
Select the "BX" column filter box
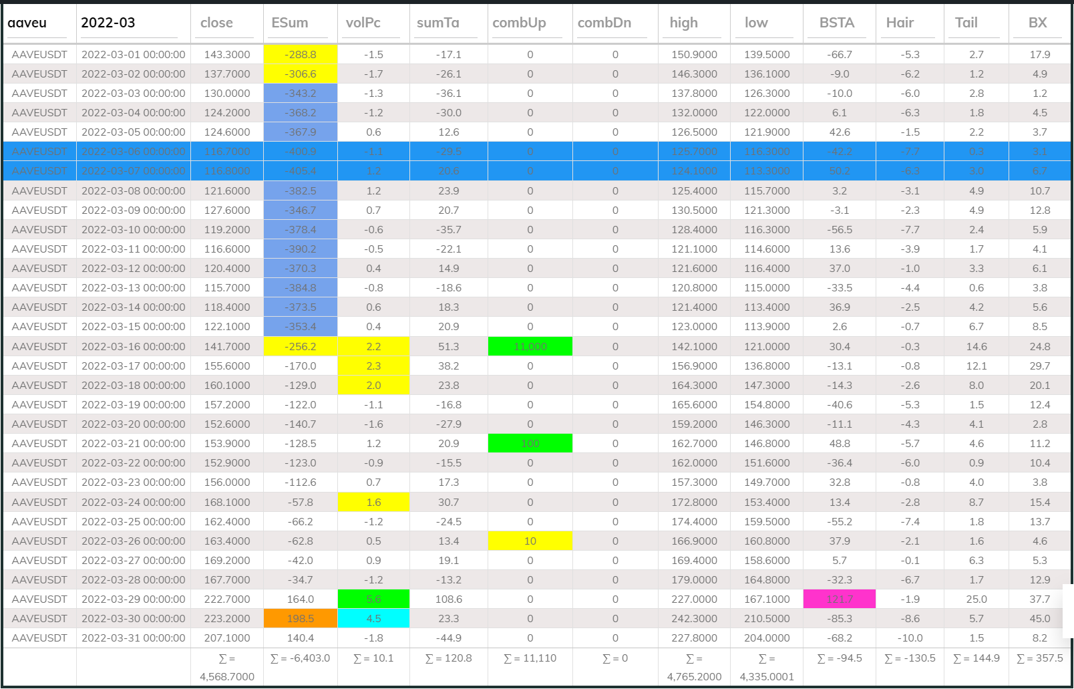tap(1039, 23)
